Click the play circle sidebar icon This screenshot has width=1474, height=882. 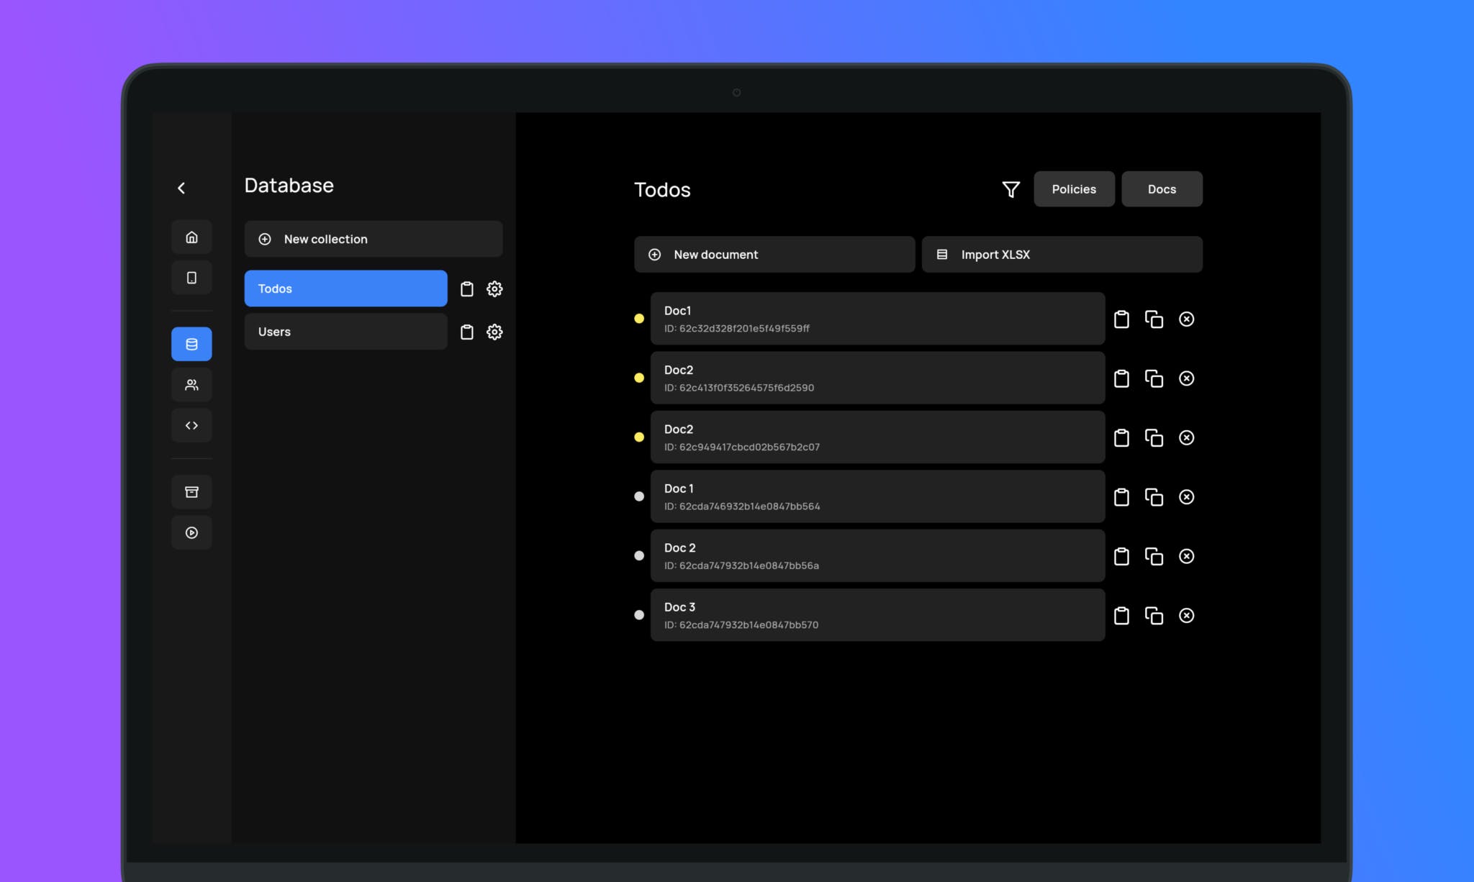[x=191, y=533]
